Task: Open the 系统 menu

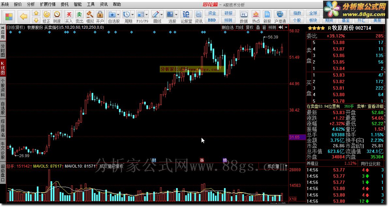Action: 5,4
